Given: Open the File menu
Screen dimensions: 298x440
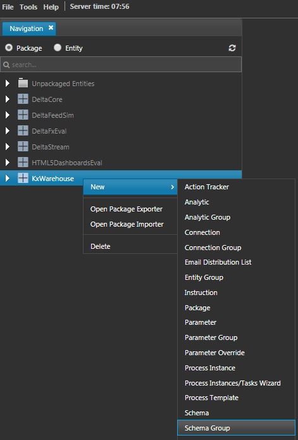Looking at the screenshot, I should [x=8, y=7].
